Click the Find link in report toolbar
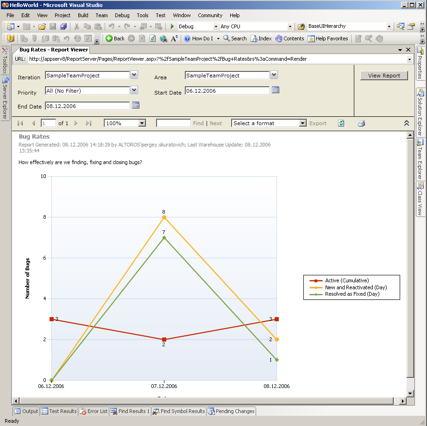The image size is (427, 426). pos(198,123)
